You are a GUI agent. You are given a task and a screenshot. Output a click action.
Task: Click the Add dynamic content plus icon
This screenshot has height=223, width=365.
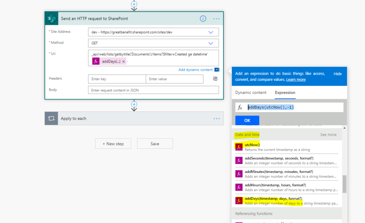(x=217, y=70)
